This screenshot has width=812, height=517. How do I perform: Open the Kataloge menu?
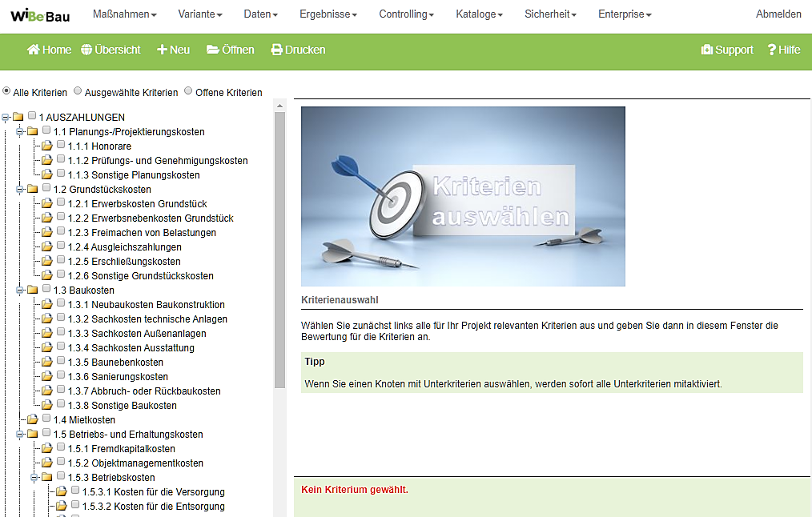479,14
